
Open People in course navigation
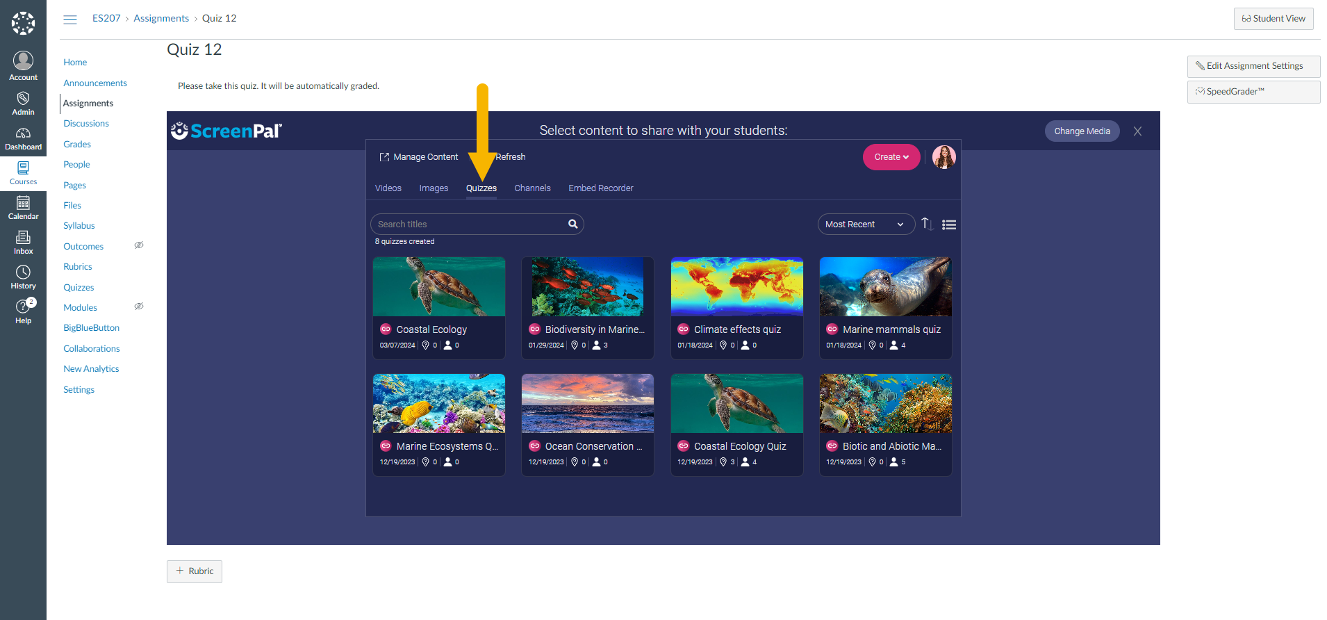pyautogui.click(x=76, y=165)
